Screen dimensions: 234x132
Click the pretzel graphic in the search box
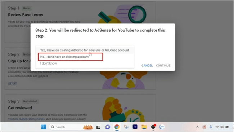click(88, 127)
